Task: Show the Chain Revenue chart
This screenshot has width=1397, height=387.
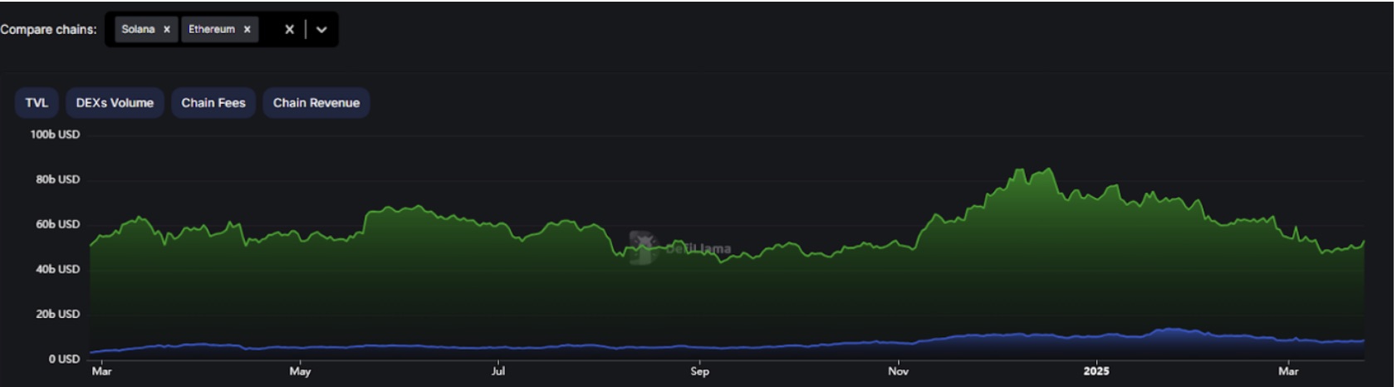Action: [x=316, y=103]
